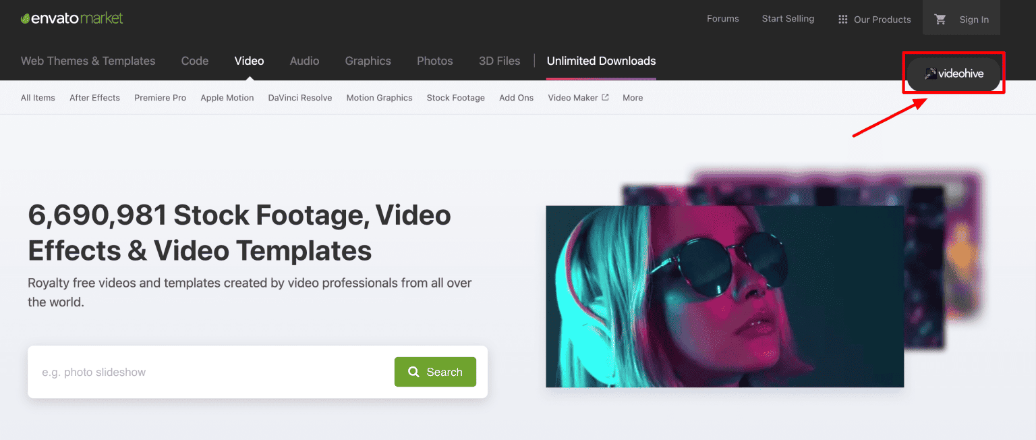Image resolution: width=1036 pixels, height=440 pixels.
Task: Select All Items in the category bar
Action: point(38,98)
